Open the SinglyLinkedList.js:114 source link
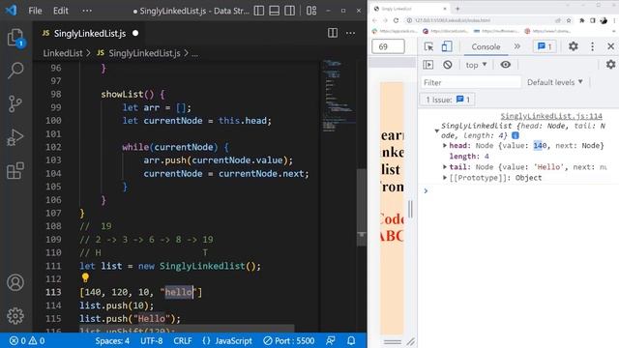 pyautogui.click(x=551, y=116)
